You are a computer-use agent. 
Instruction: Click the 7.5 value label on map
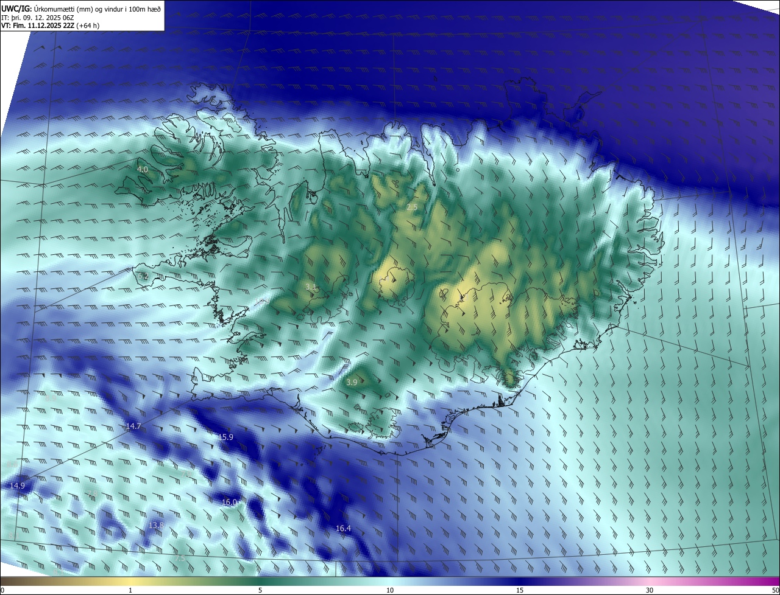coord(180,558)
